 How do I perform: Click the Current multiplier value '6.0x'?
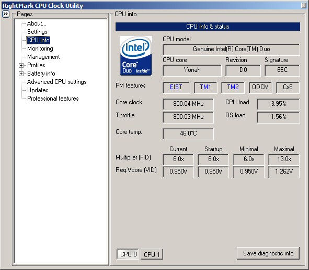178,159
